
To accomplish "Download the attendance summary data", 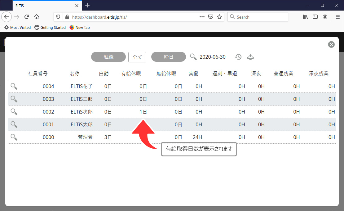I will pos(250,57).
